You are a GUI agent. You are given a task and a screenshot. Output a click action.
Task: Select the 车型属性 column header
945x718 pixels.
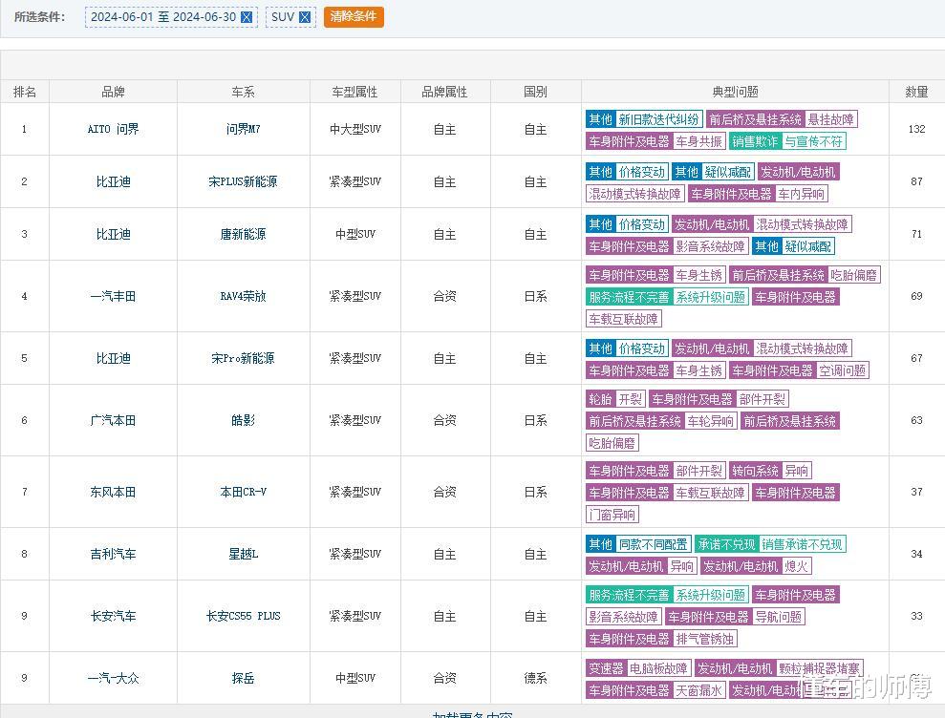click(355, 92)
